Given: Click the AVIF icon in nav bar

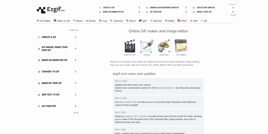Looking at the screenshot, I should pos(191,21).
